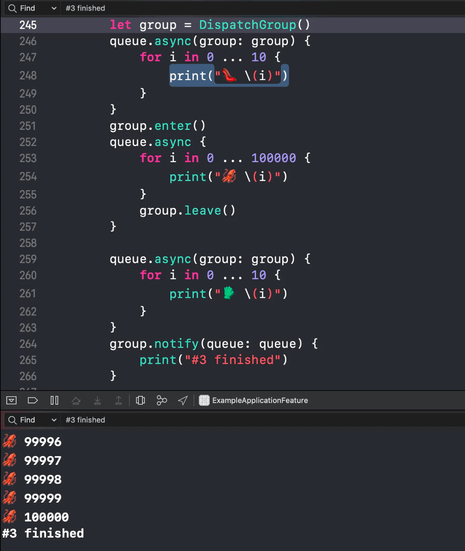Click 'print("#3 finished")' code line
This screenshot has width=465, height=551.
(x=214, y=360)
